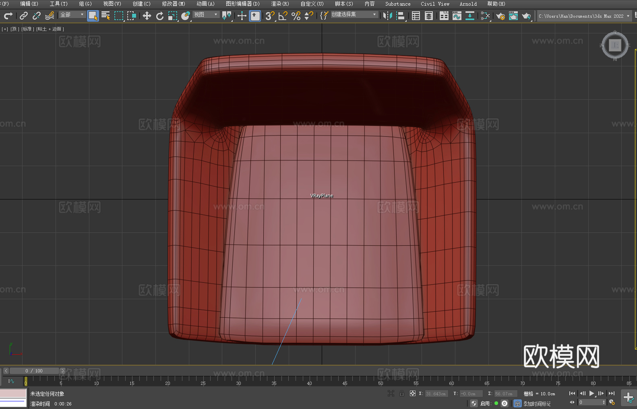Open the 工具(T) menu
This screenshot has height=409, width=637.
[59, 4]
